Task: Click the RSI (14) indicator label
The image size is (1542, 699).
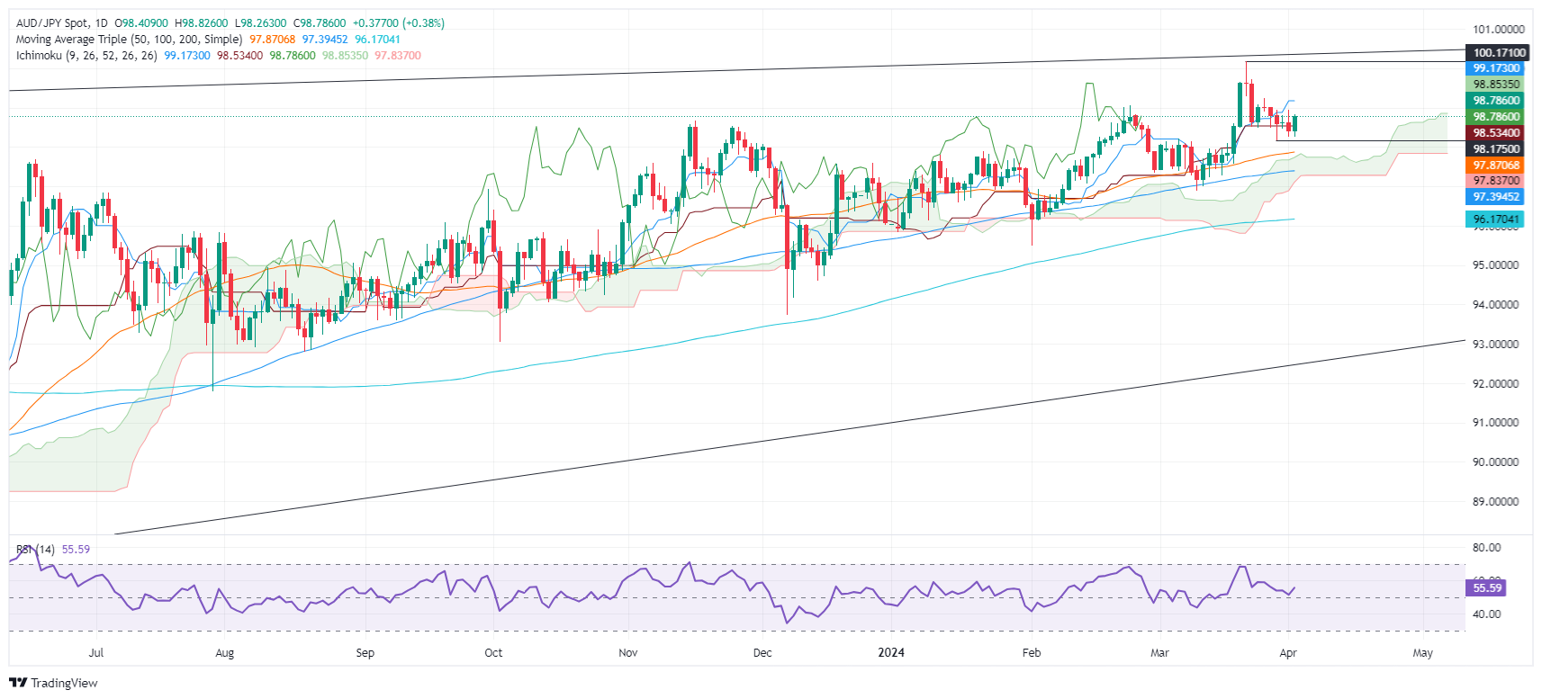Action: point(36,550)
